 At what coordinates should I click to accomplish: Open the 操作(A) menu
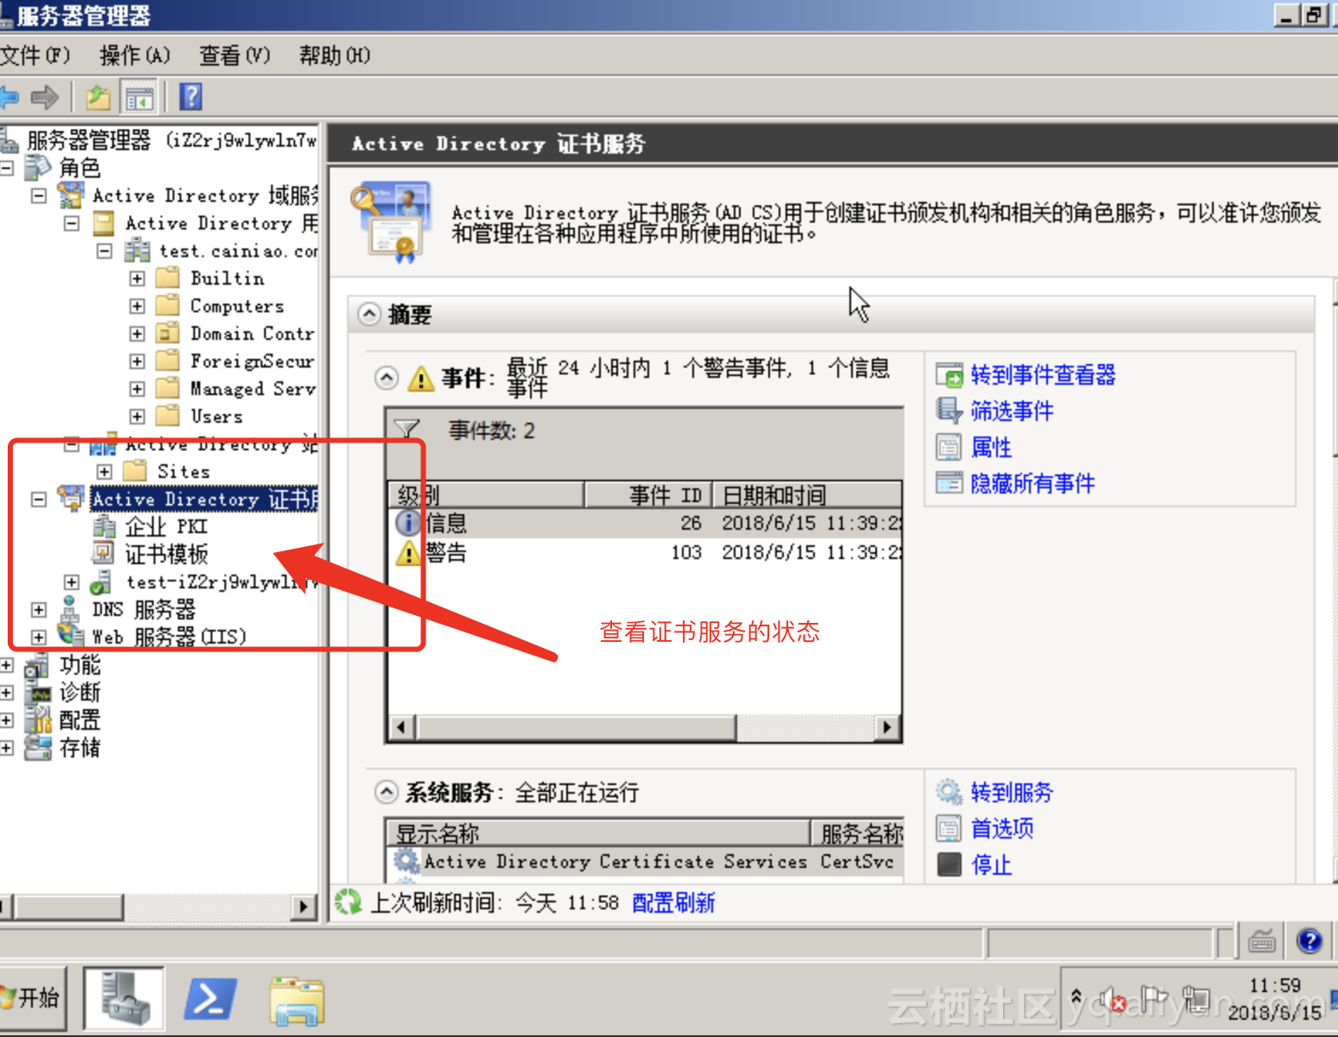(x=136, y=56)
